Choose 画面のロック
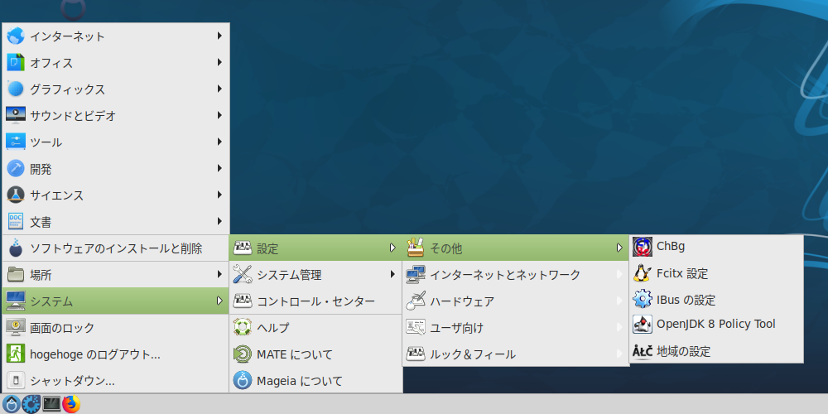 [116, 327]
